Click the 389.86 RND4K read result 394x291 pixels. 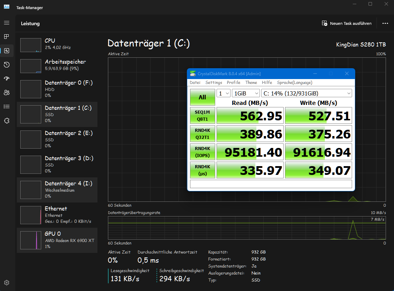pyautogui.click(x=250, y=134)
